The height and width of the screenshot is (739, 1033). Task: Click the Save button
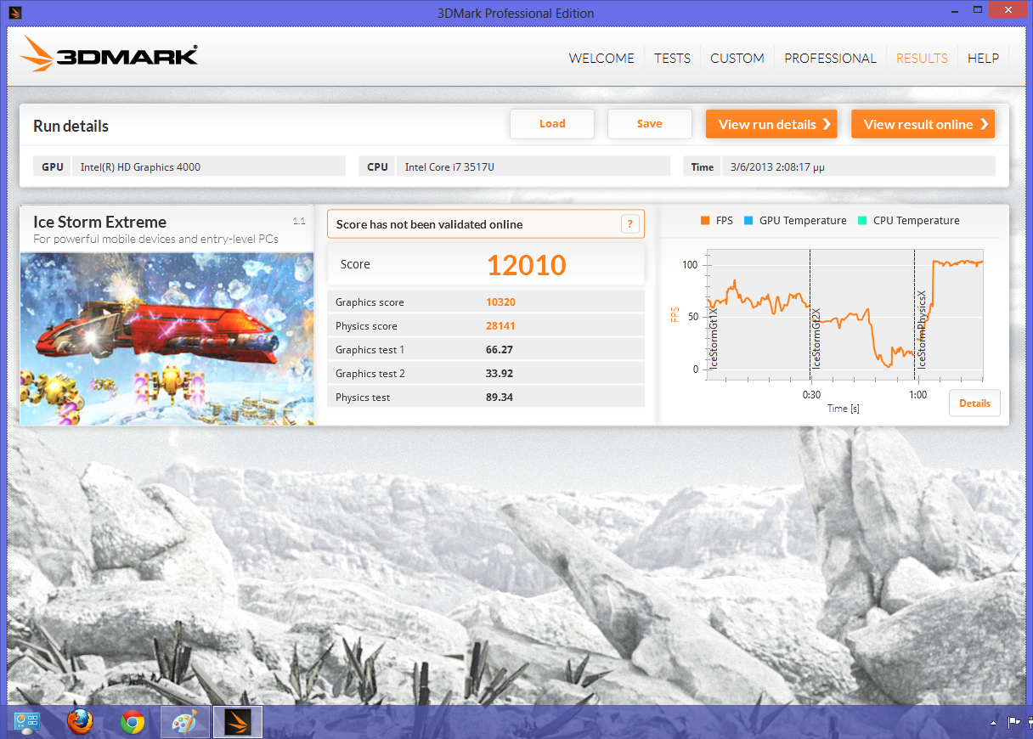[x=649, y=124]
